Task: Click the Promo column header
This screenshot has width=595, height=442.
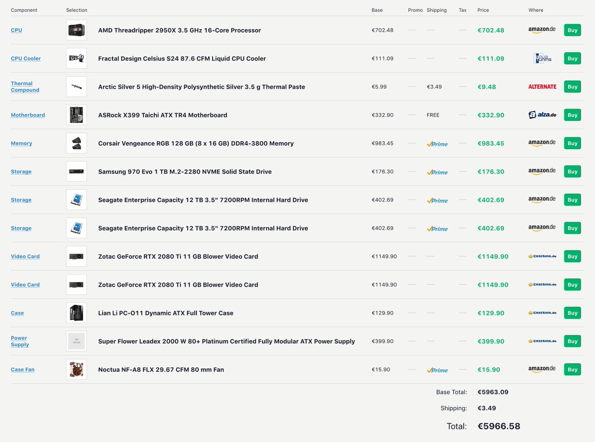Action: click(416, 10)
